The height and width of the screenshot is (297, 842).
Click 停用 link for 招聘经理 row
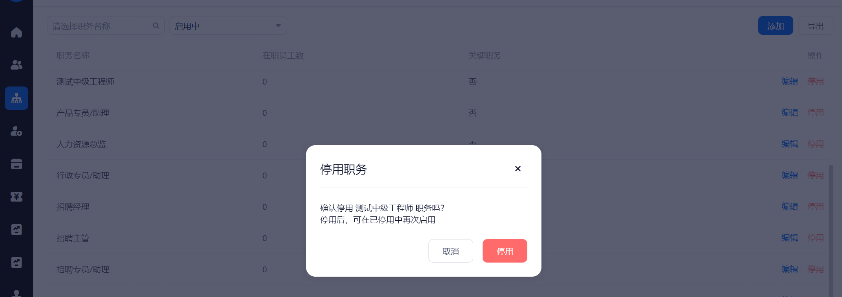[x=815, y=207]
